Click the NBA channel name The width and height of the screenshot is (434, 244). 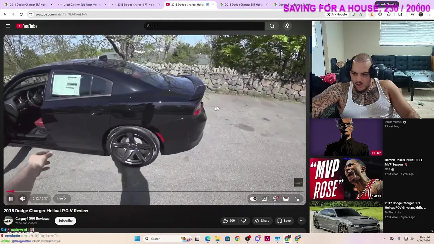pyautogui.click(x=388, y=169)
